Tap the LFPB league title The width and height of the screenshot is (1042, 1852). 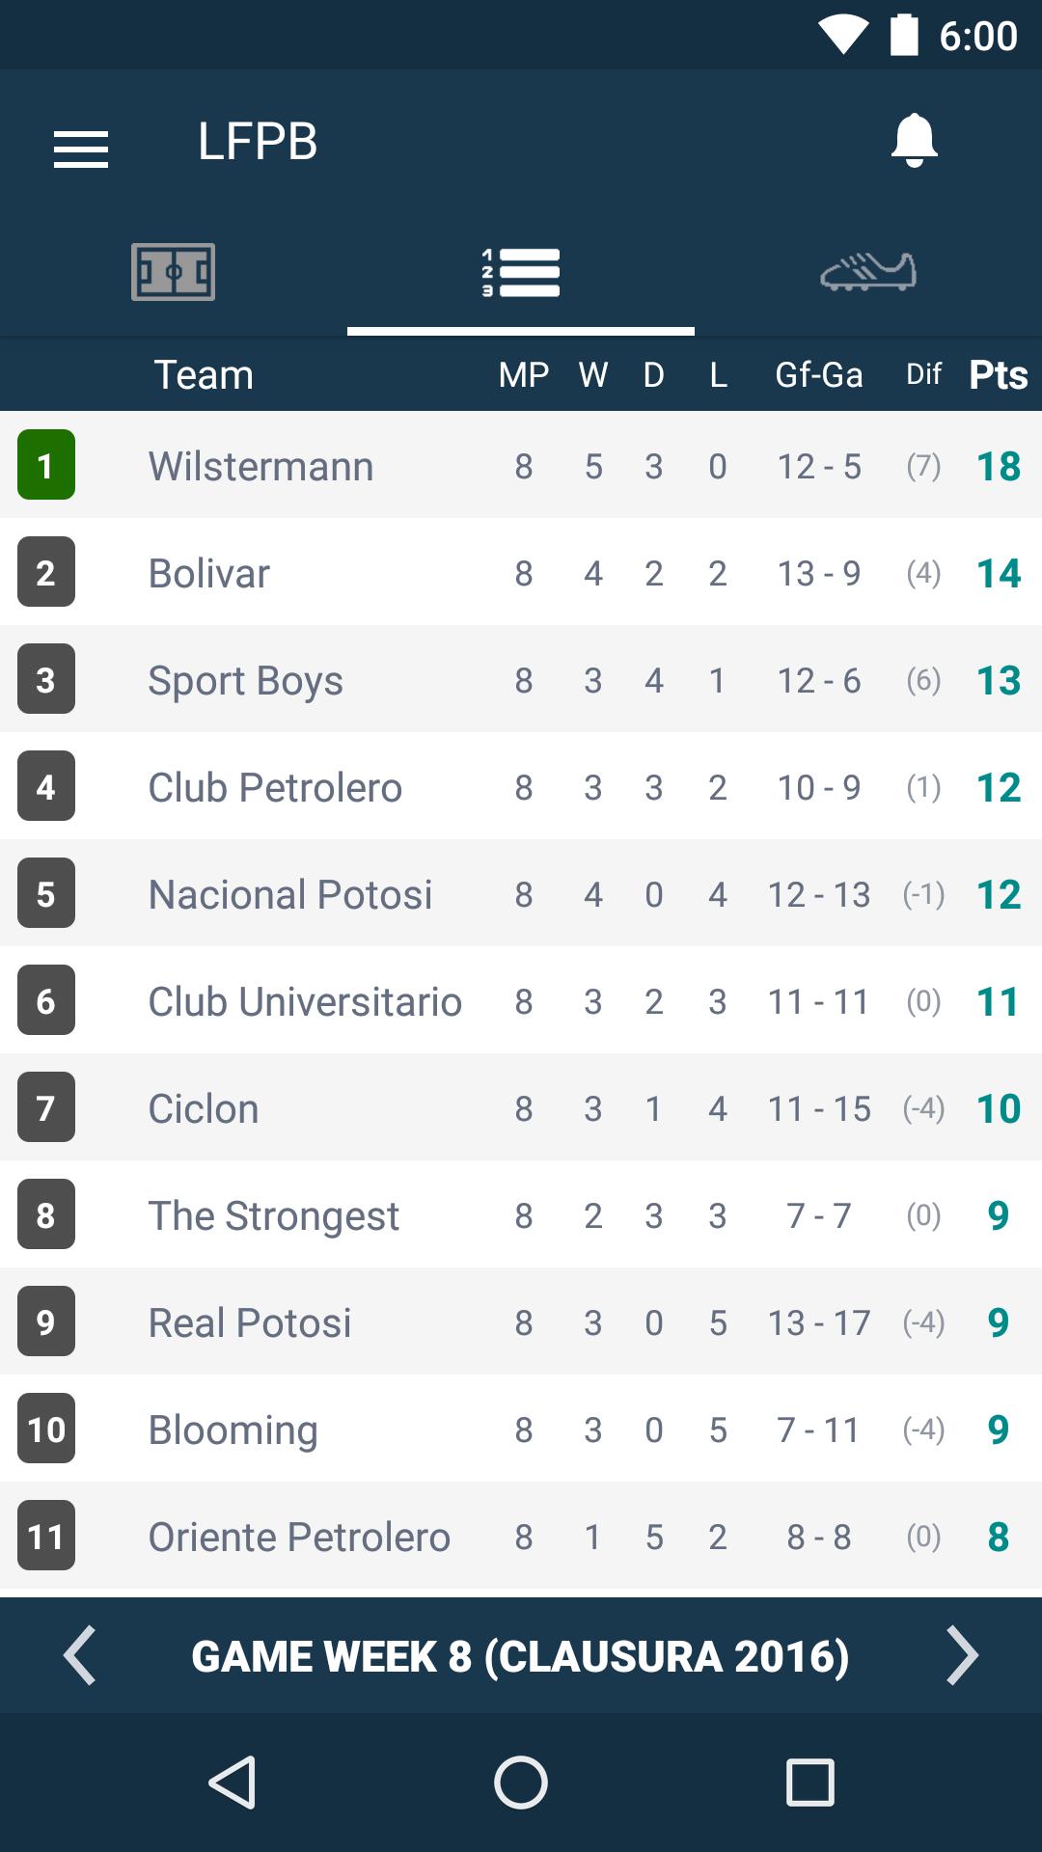pyautogui.click(x=258, y=142)
